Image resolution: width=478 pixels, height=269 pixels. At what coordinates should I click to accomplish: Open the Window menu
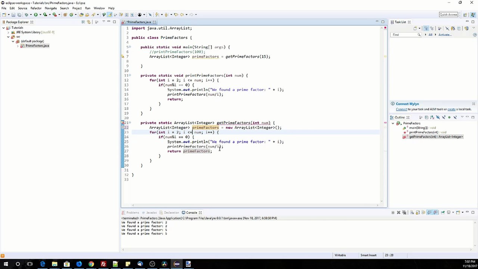click(x=99, y=8)
